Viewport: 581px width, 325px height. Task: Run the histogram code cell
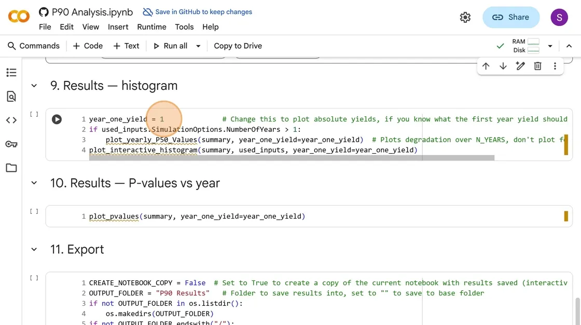coord(57,119)
